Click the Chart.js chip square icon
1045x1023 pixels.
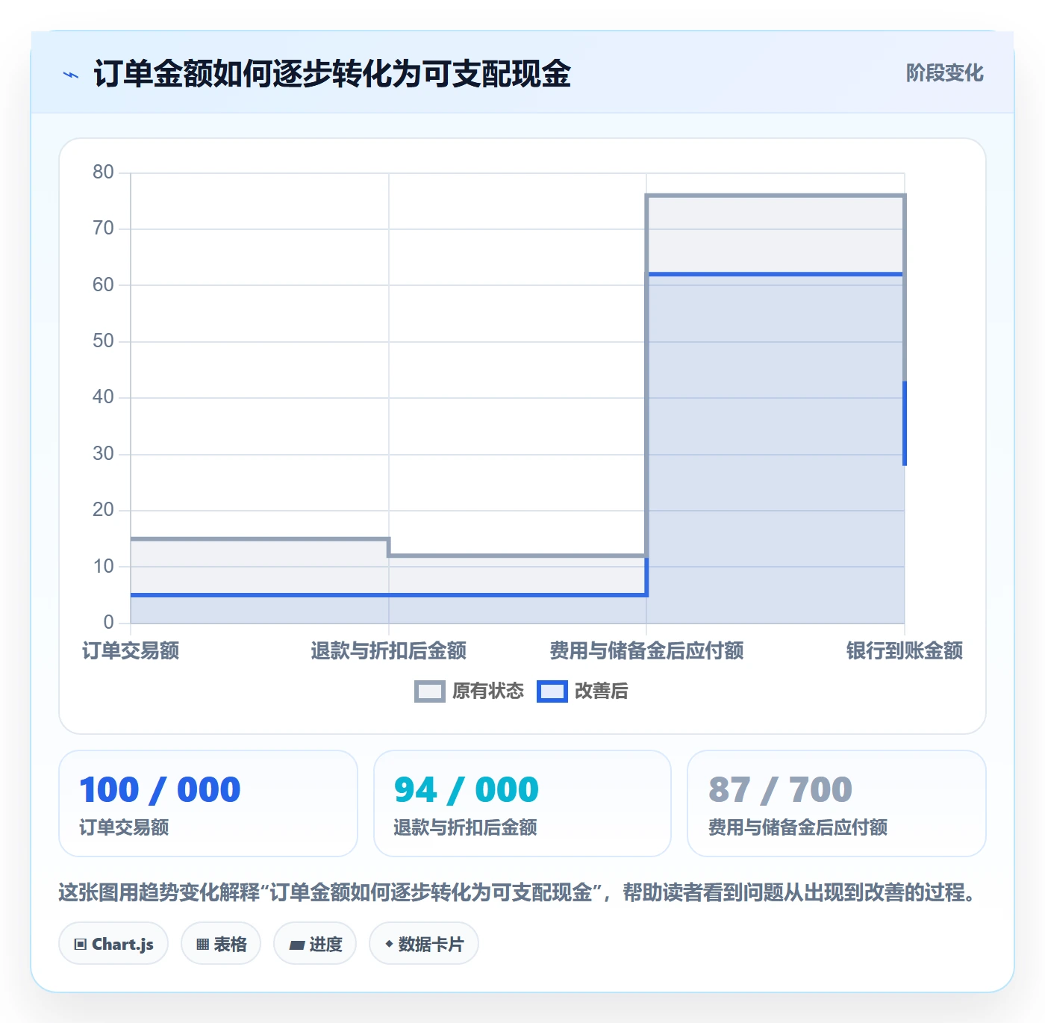pos(81,945)
